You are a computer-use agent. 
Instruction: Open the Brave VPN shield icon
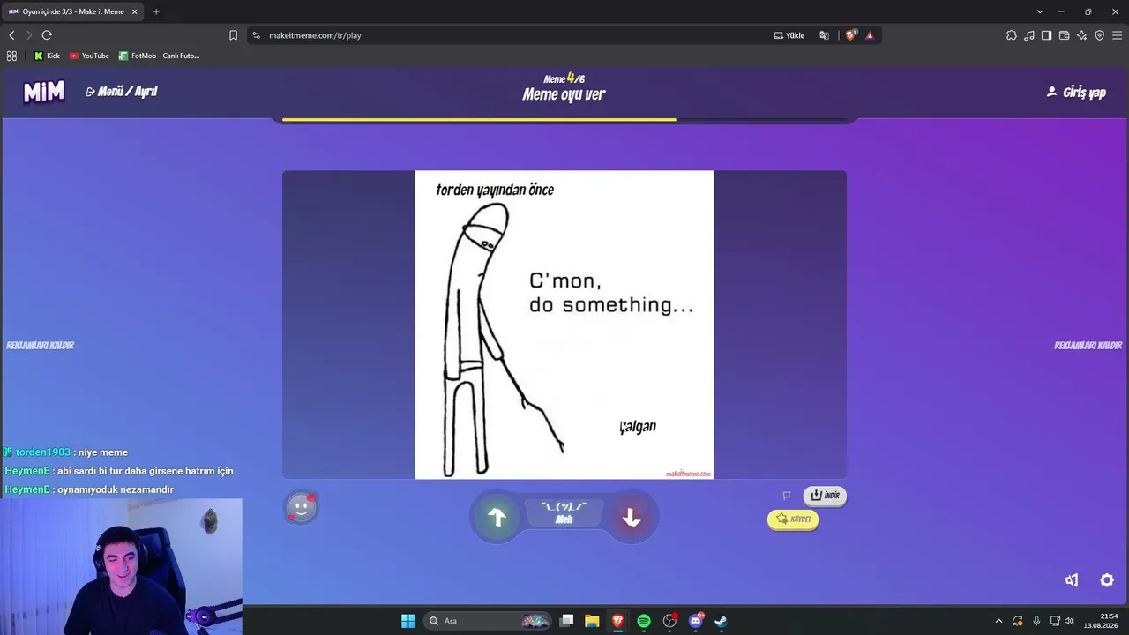click(x=1100, y=35)
